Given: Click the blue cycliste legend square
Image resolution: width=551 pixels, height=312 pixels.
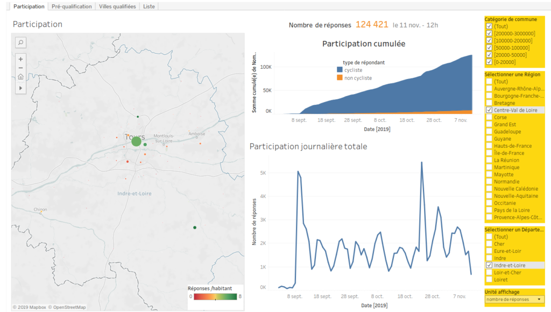Looking at the screenshot, I should point(340,70).
